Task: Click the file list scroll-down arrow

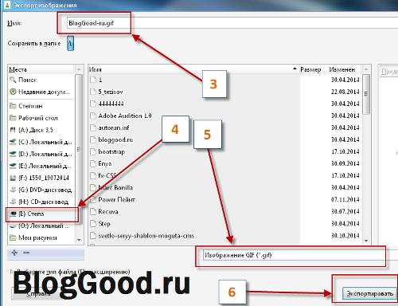Action: (366, 241)
